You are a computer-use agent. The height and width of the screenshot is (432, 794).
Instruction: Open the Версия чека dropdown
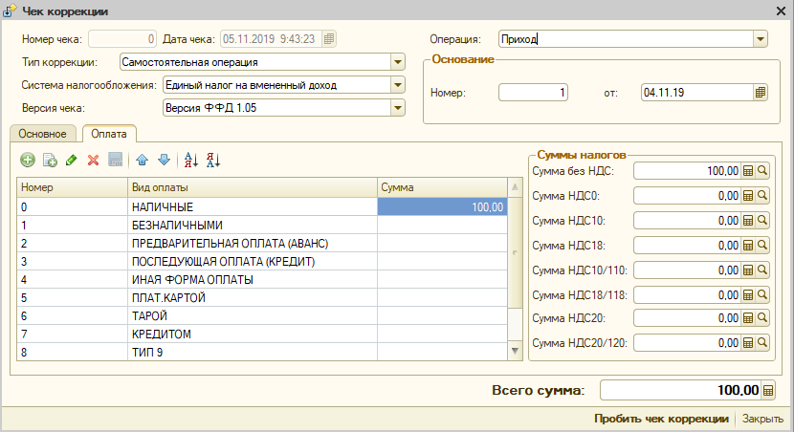pos(399,107)
